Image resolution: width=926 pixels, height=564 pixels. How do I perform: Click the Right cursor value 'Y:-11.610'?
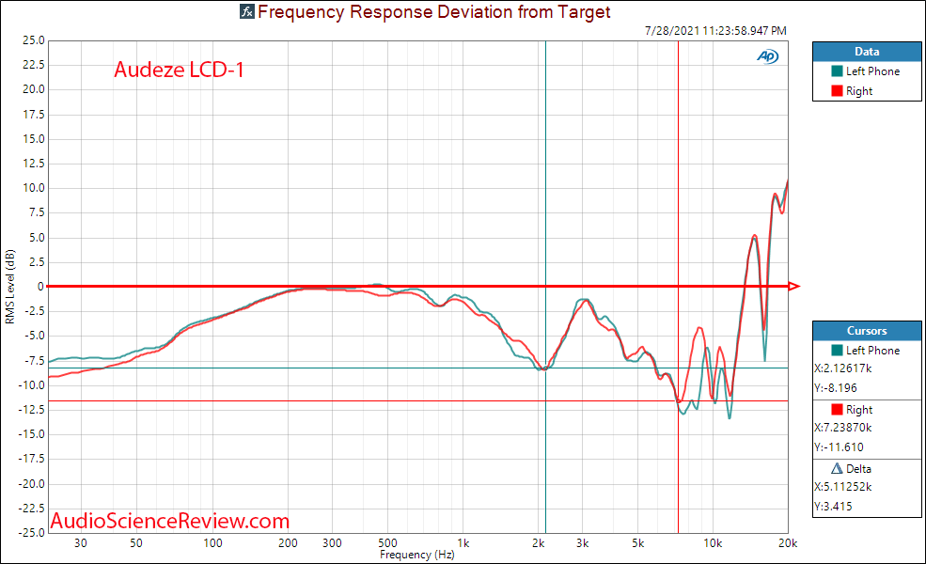(840, 447)
